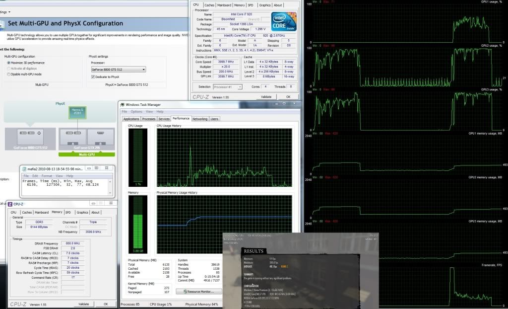Viewport: 508px width, 309px height.
Task: Open Caches tab in top CPU-Z window
Action: (209, 5)
